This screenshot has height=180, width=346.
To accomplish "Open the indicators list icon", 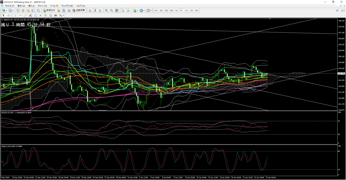I will click(134, 10).
